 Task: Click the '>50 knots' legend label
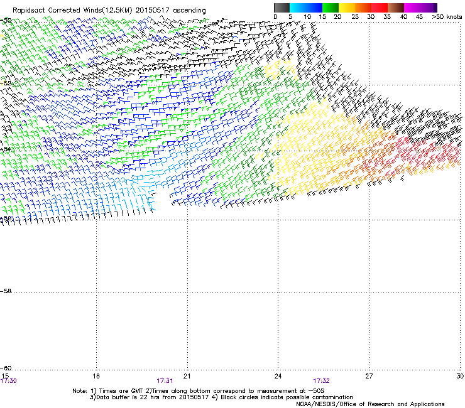coord(447,17)
